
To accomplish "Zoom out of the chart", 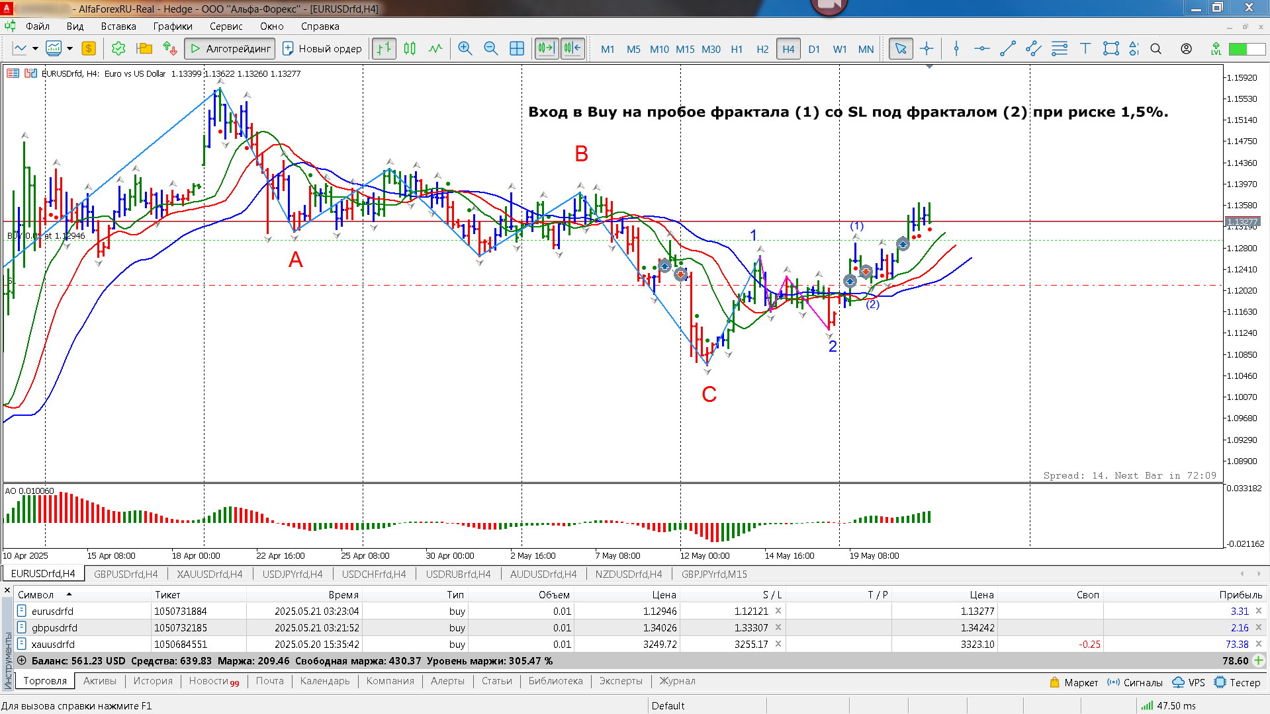I will (490, 49).
